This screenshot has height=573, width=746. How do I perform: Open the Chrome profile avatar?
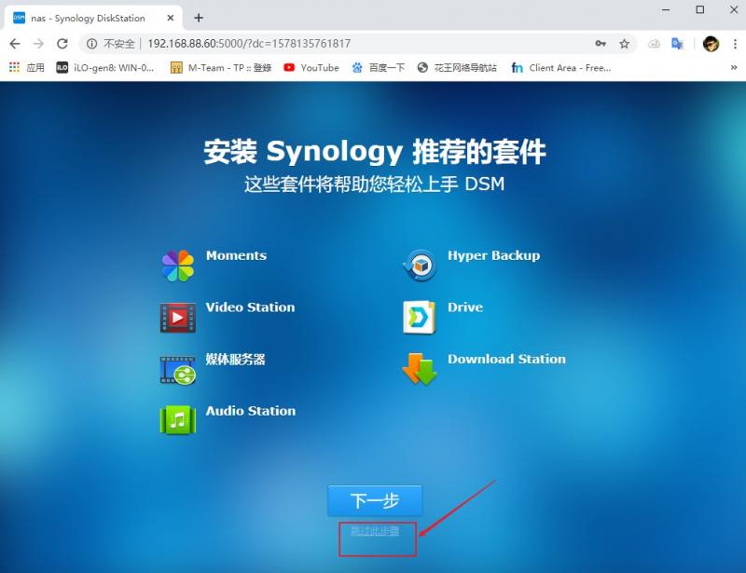coord(711,44)
